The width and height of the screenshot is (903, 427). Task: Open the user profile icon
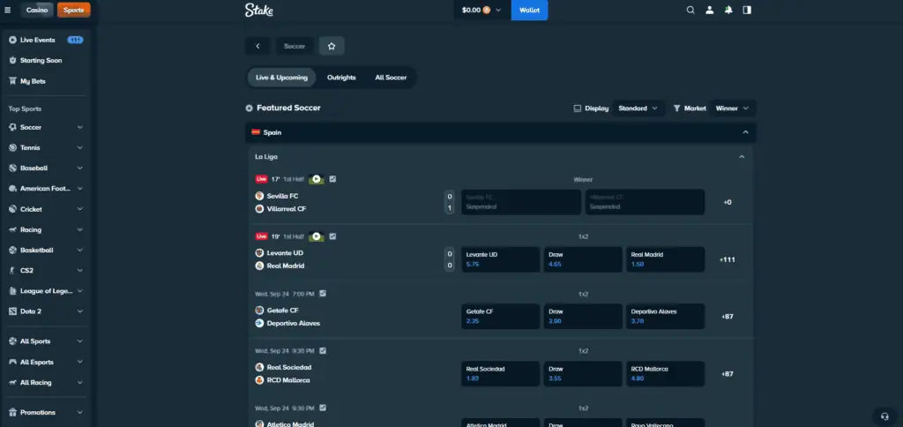[710, 11]
